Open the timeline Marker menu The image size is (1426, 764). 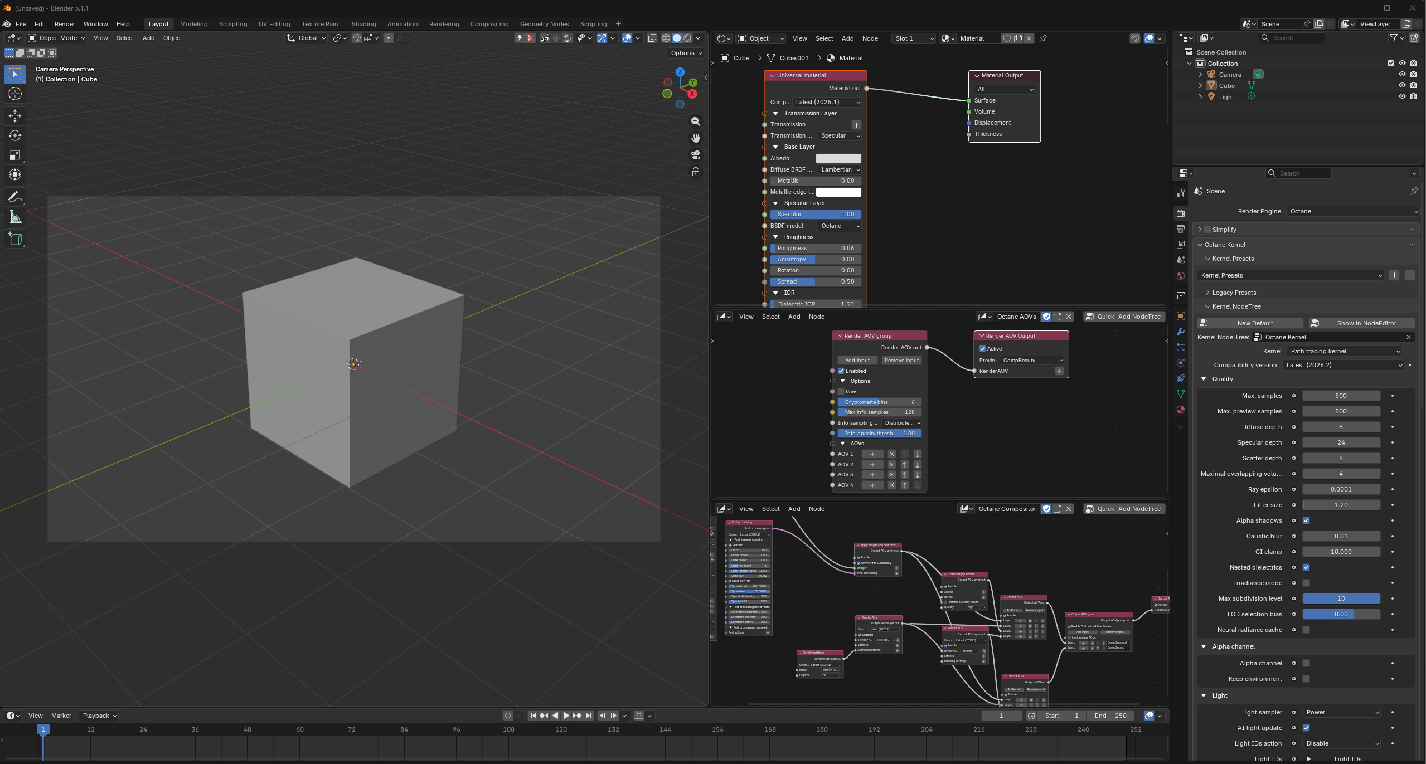click(x=61, y=716)
